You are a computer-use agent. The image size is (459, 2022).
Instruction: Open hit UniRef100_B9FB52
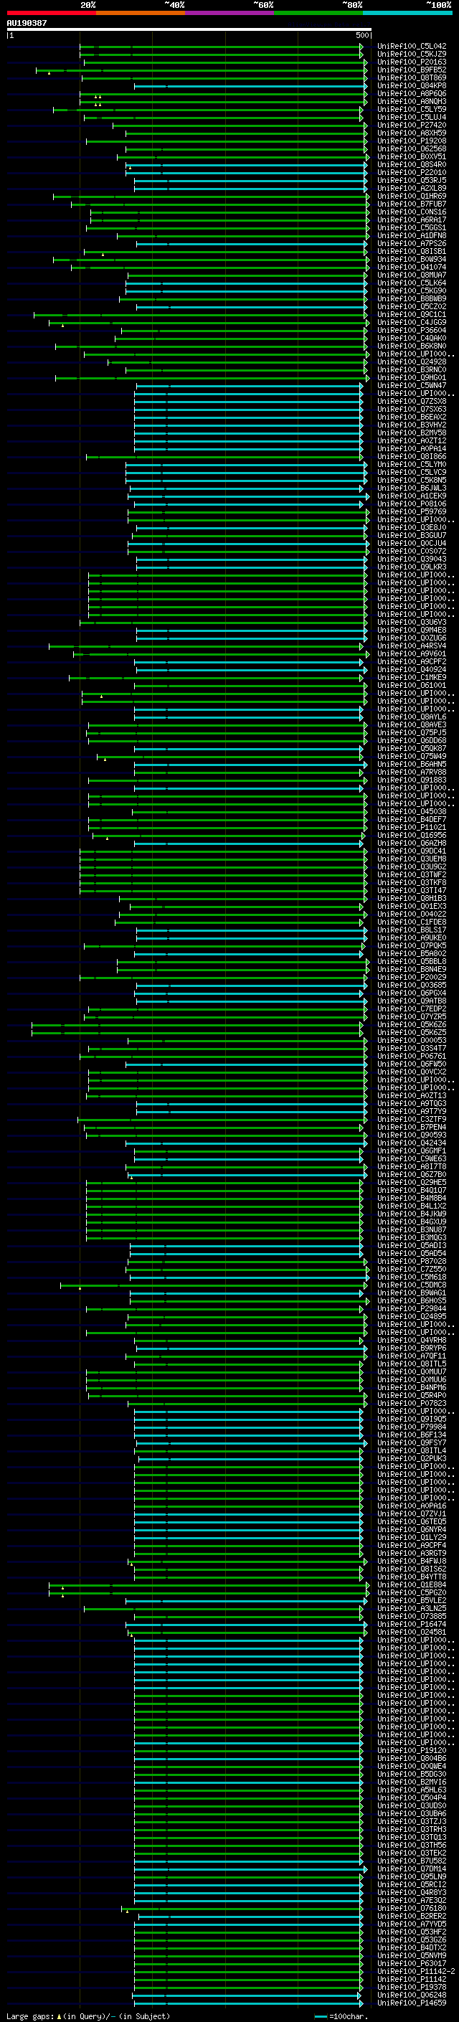[412, 70]
